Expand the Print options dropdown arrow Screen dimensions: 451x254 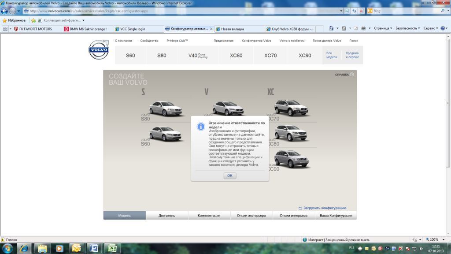tap(370, 28)
